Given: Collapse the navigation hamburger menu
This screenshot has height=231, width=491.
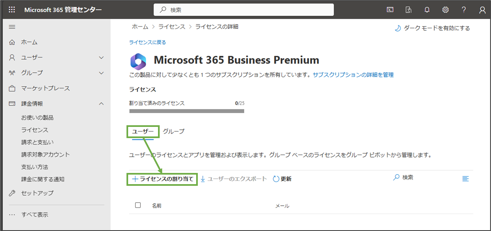Looking at the screenshot, I should click(x=12, y=27).
